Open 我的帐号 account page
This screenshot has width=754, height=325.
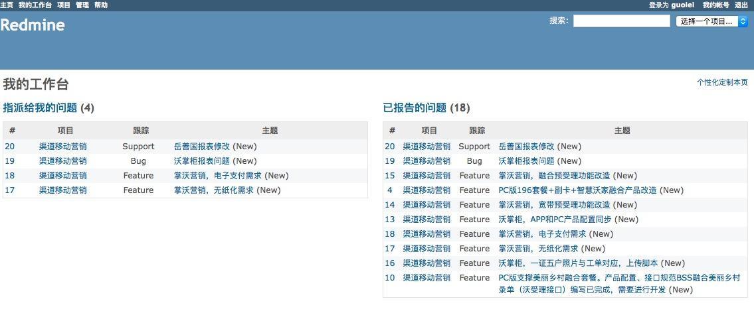(715, 5)
